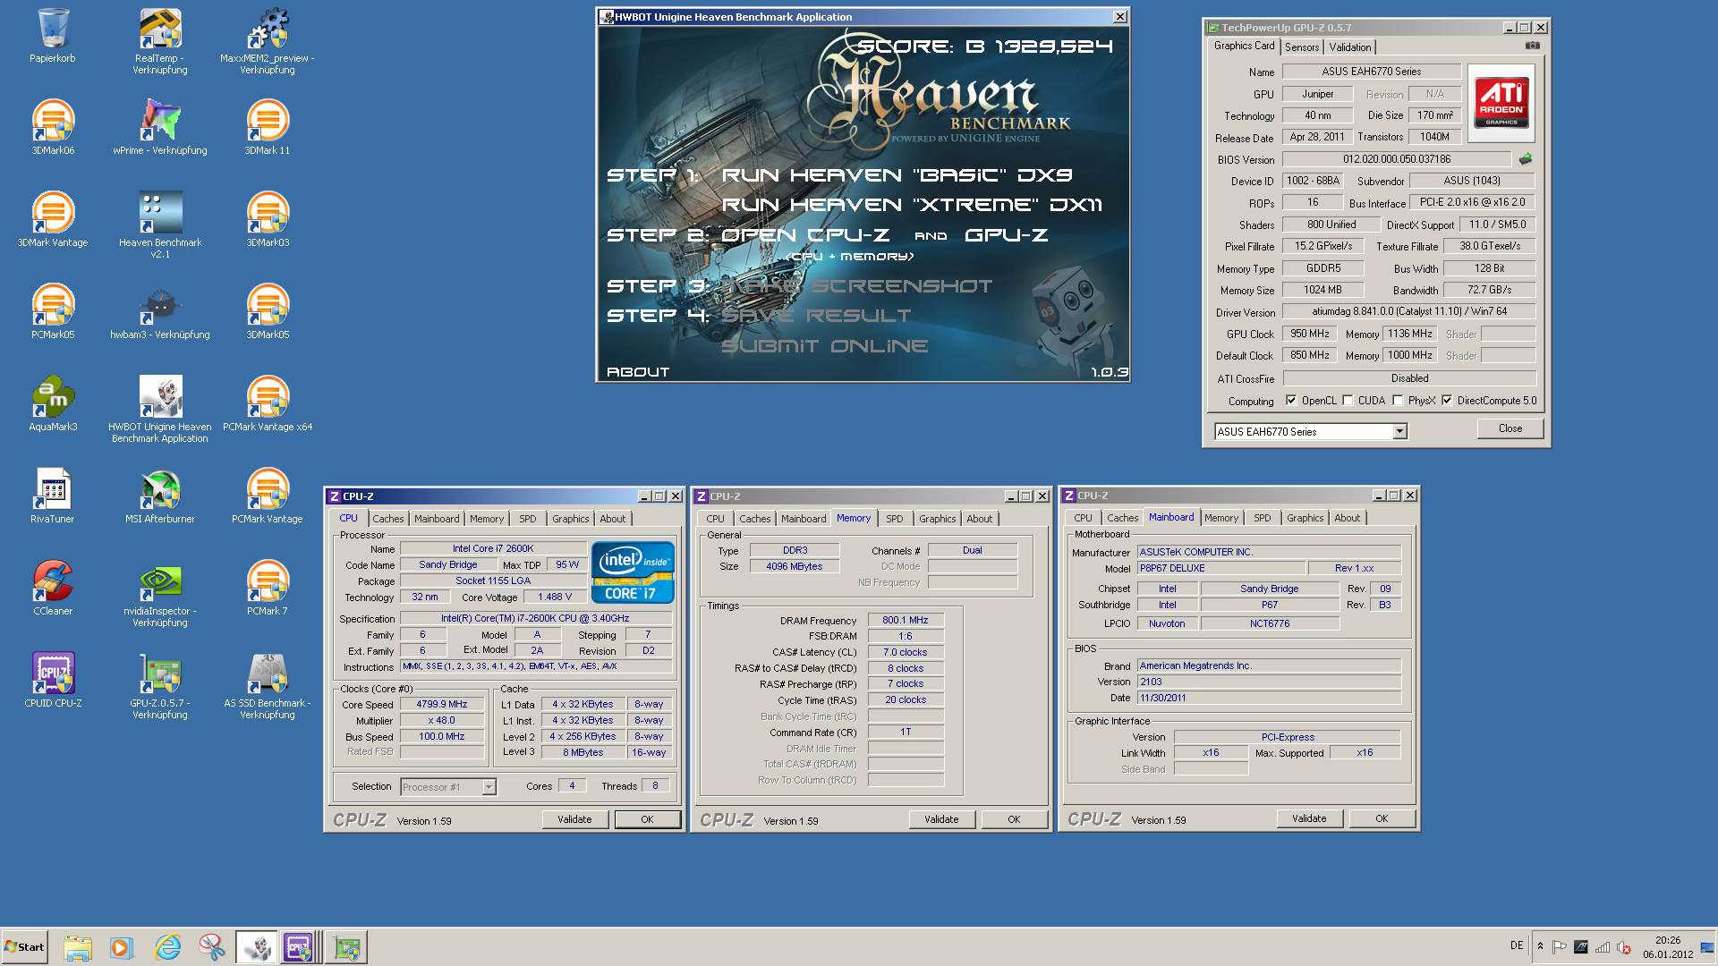The height and width of the screenshot is (966, 1718).
Task: Open Graphics tab in Mainboard CPU-Z window
Action: click(x=1305, y=518)
